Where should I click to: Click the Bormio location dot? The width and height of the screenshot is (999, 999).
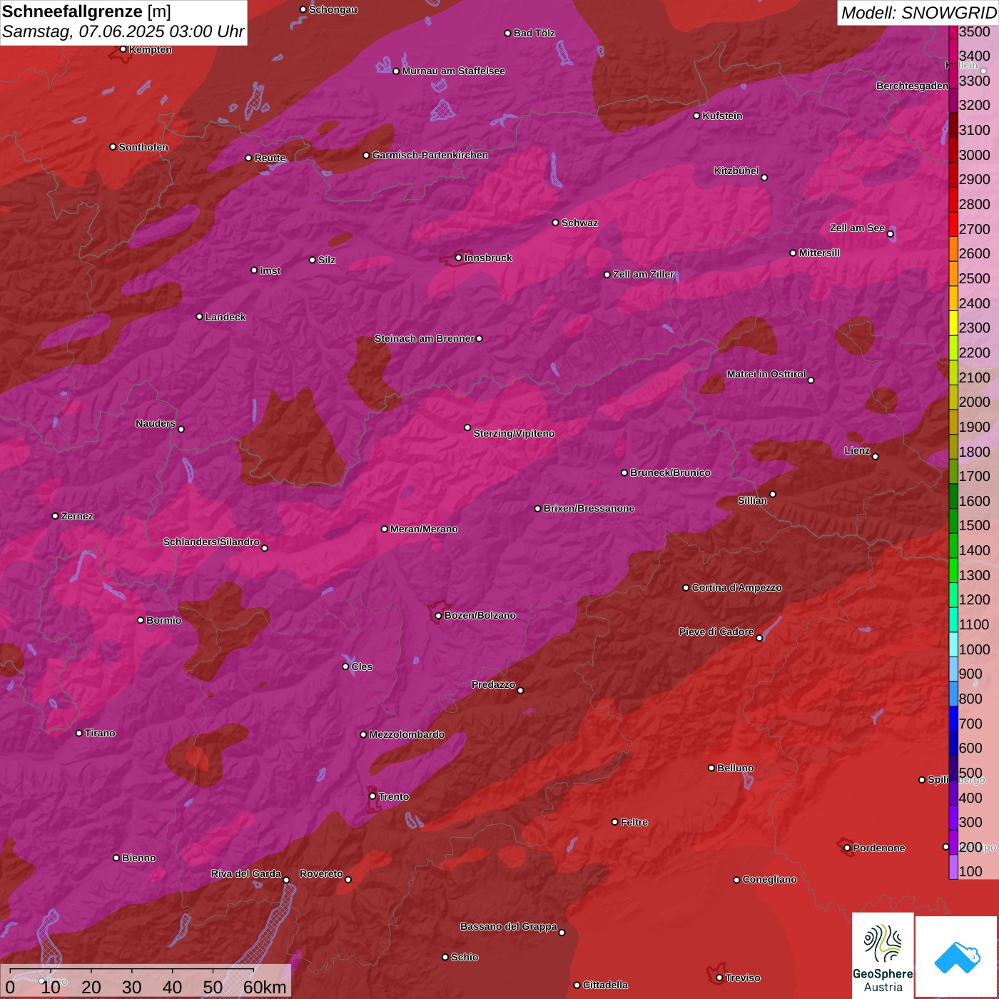point(141,620)
